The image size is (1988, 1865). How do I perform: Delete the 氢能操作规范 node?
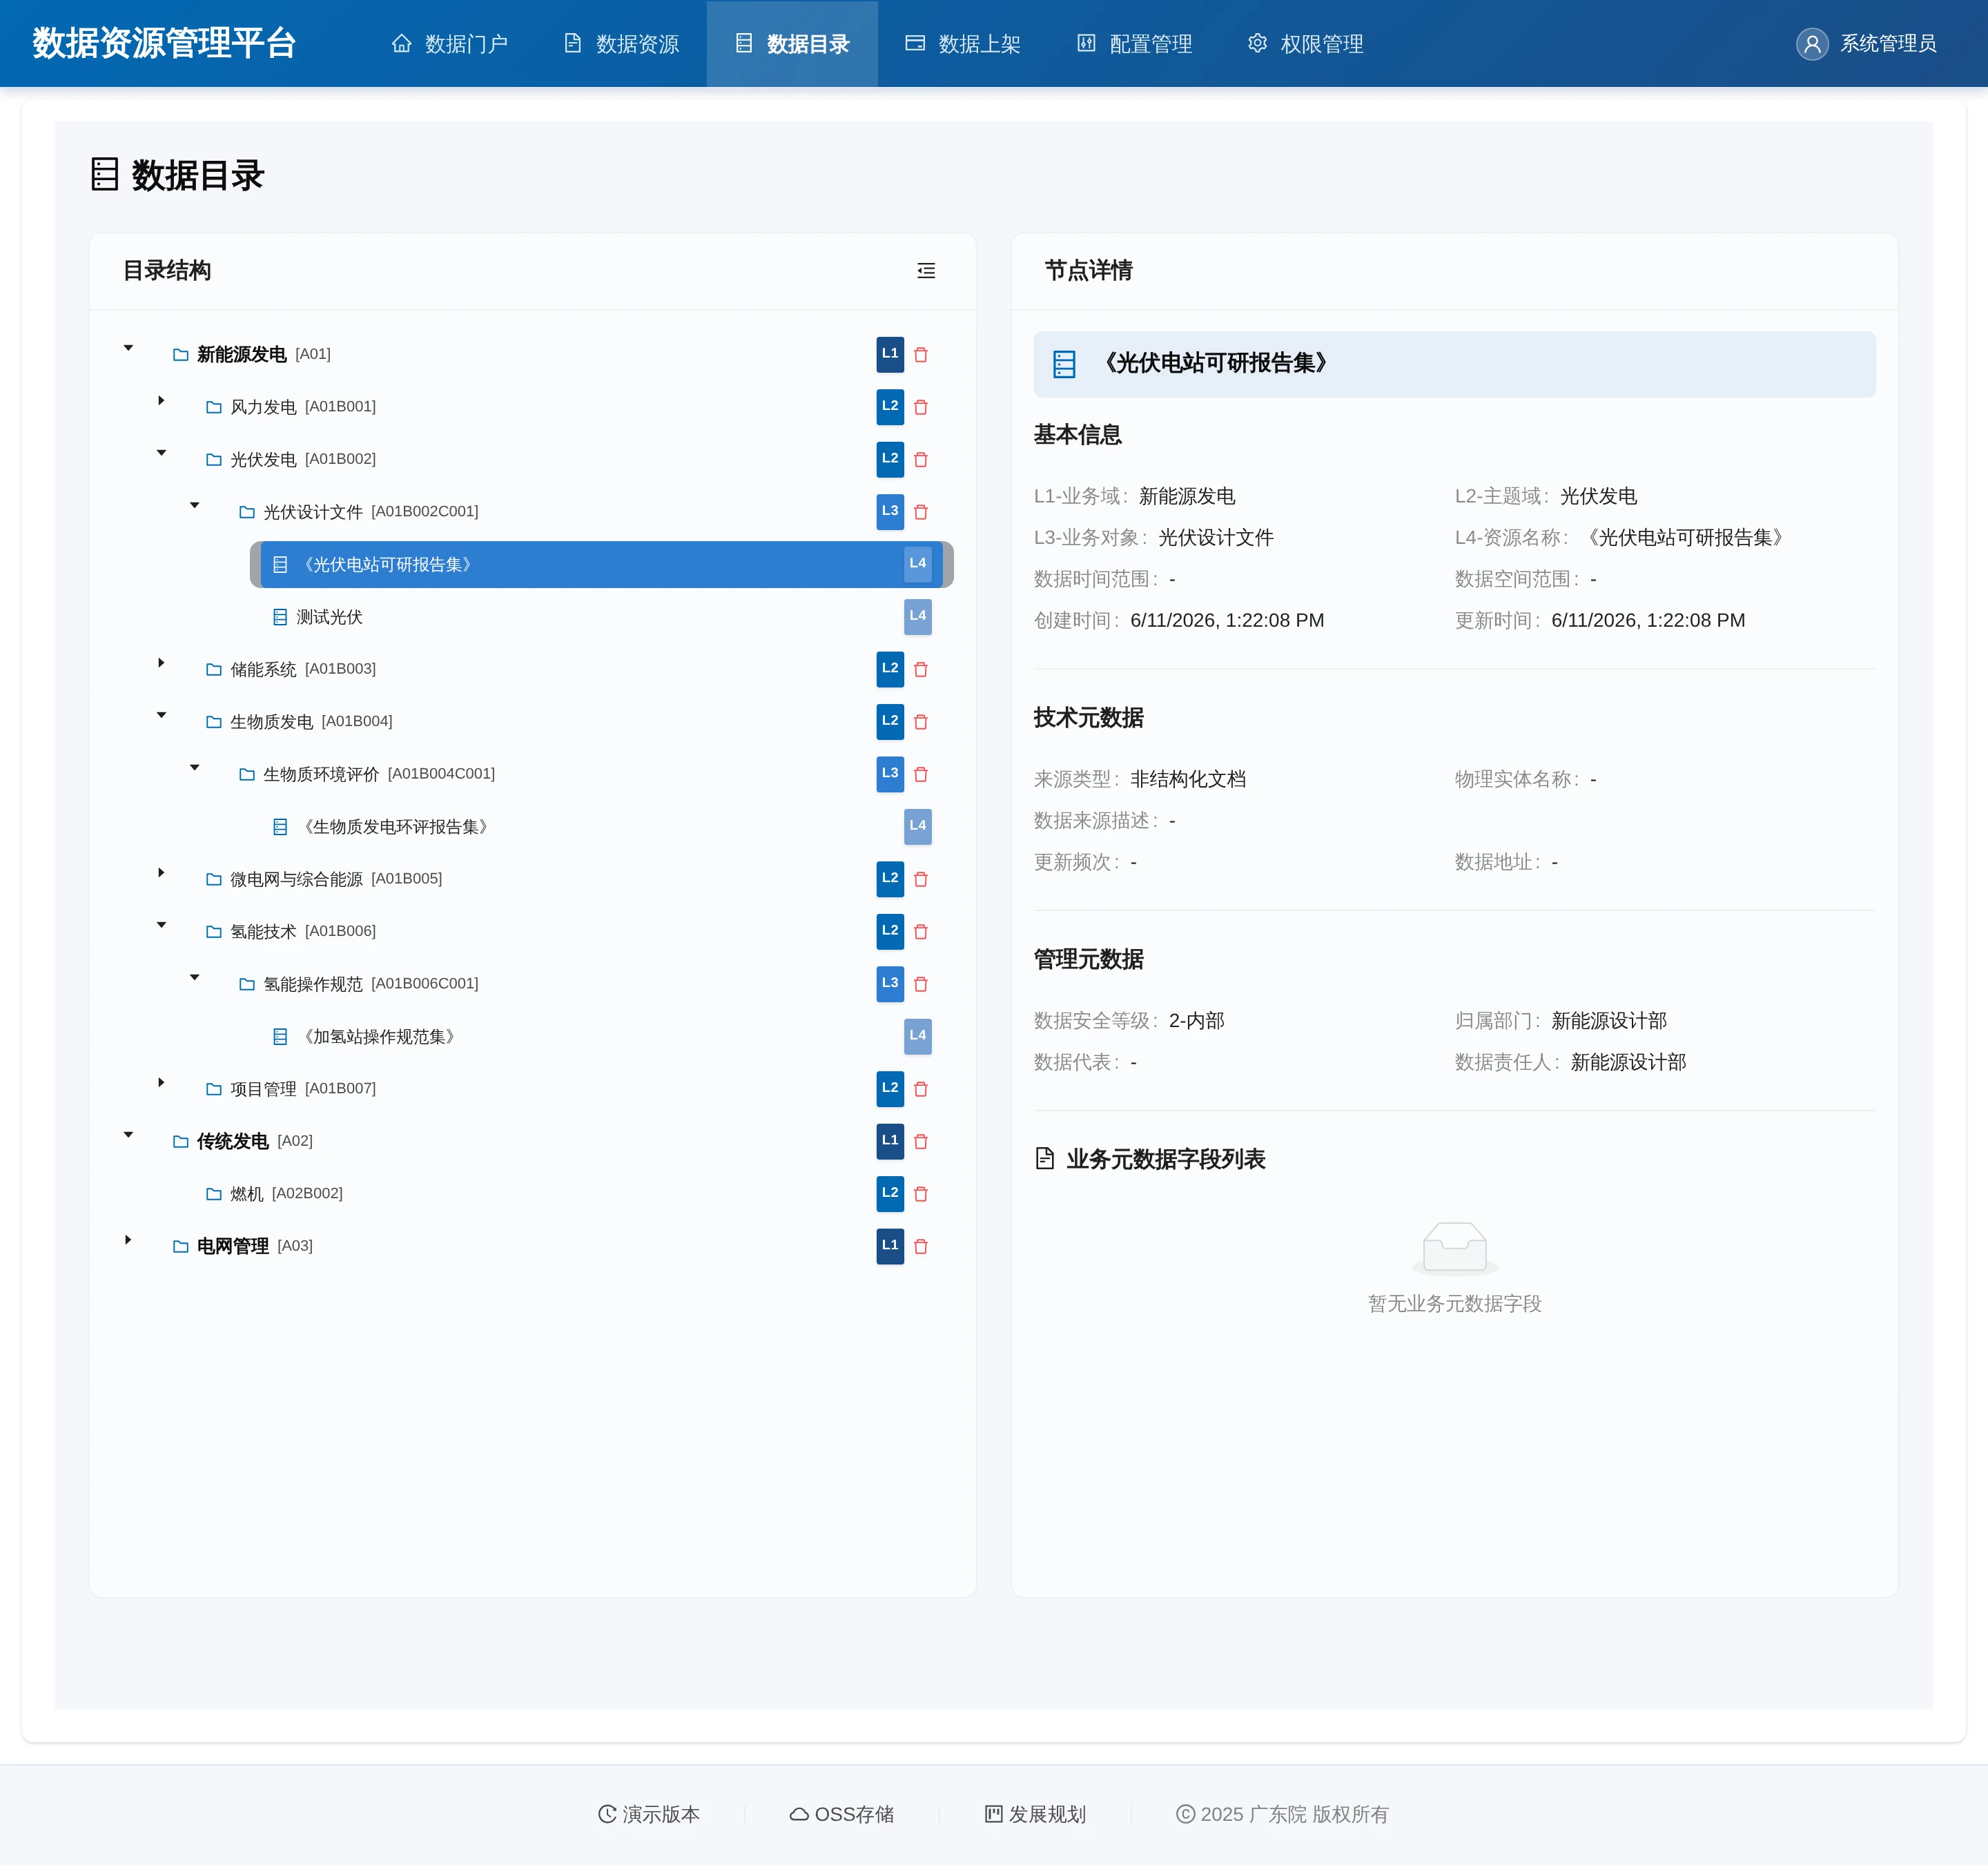pos(921,985)
